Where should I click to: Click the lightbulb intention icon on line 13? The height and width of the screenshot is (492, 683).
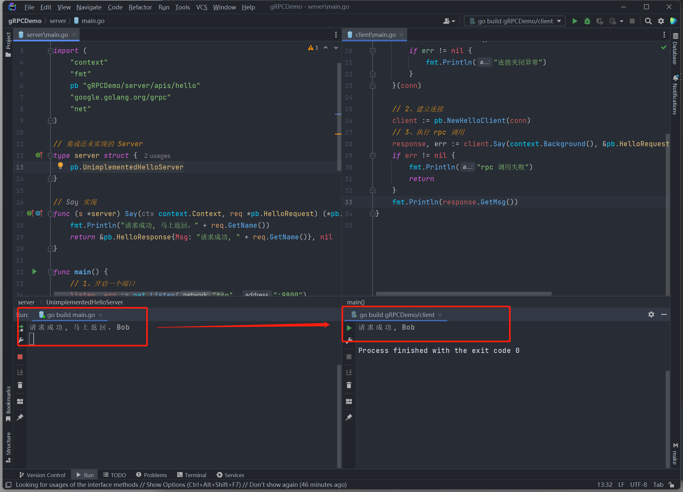pyautogui.click(x=60, y=166)
